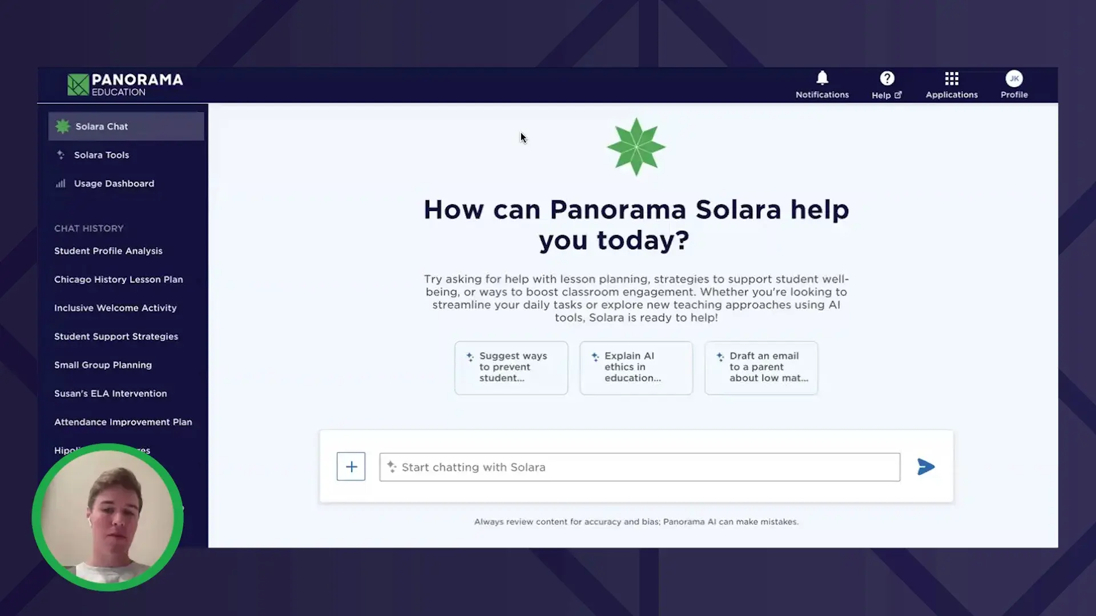Open Solara Tools section
The height and width of the screenshot is (616, 1096).
[101, 154]
